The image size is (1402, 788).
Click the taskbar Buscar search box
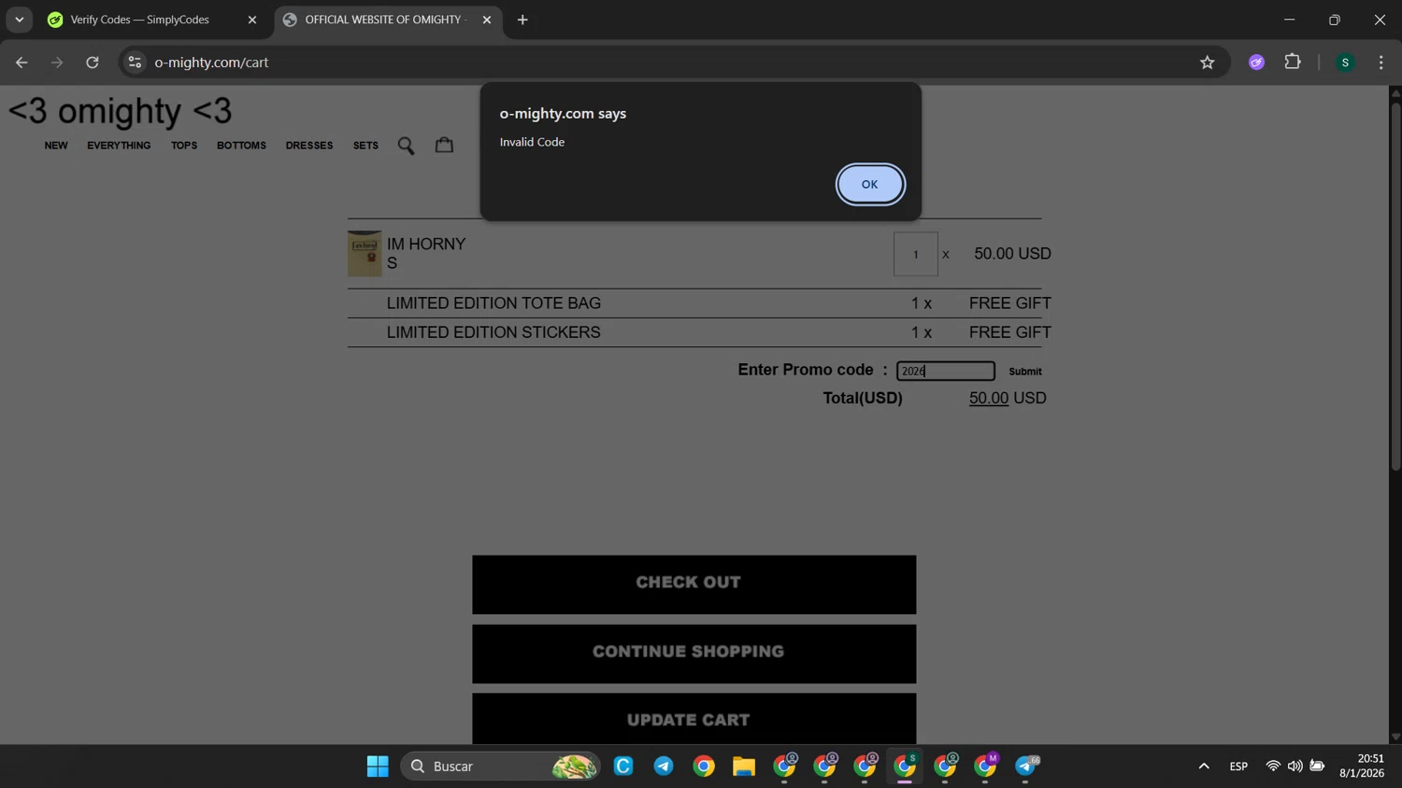(x=500, y=767)
